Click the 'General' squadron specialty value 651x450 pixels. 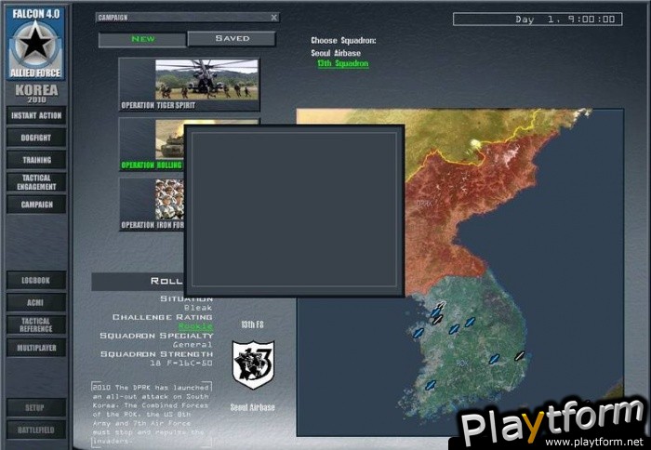[193, 345]
